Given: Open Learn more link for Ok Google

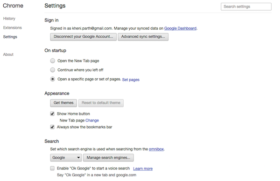Looking at the screenshot, I should point(143,169).
